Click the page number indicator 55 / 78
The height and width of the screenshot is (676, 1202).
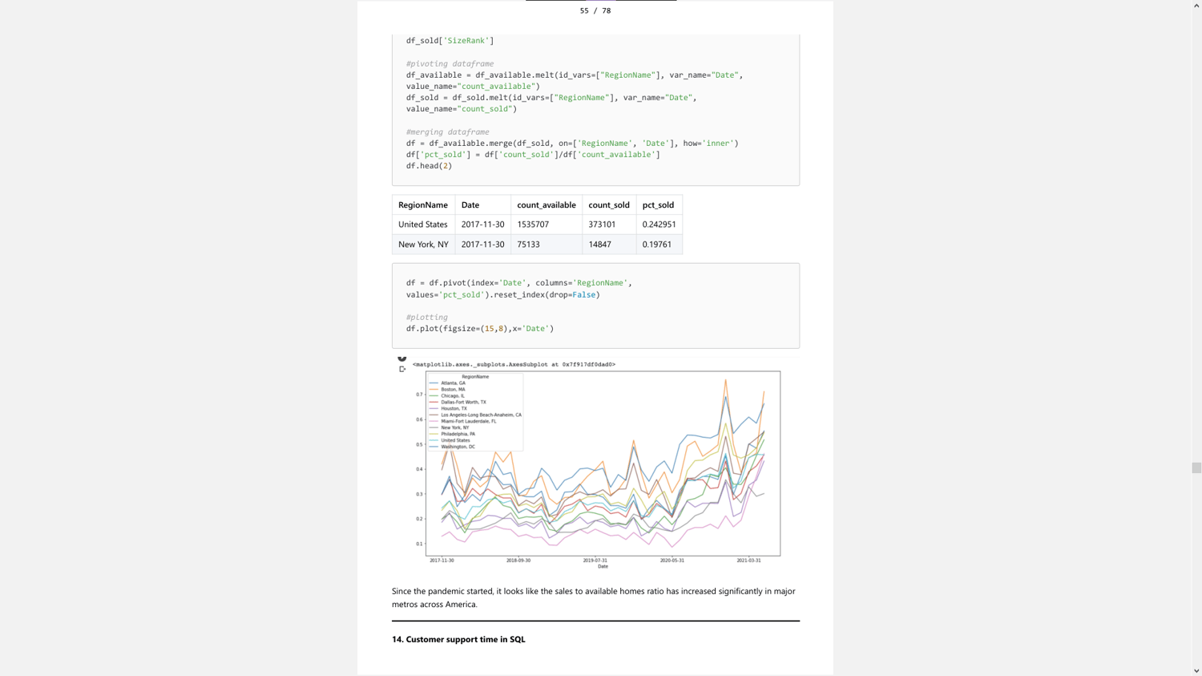click(595, 10)
